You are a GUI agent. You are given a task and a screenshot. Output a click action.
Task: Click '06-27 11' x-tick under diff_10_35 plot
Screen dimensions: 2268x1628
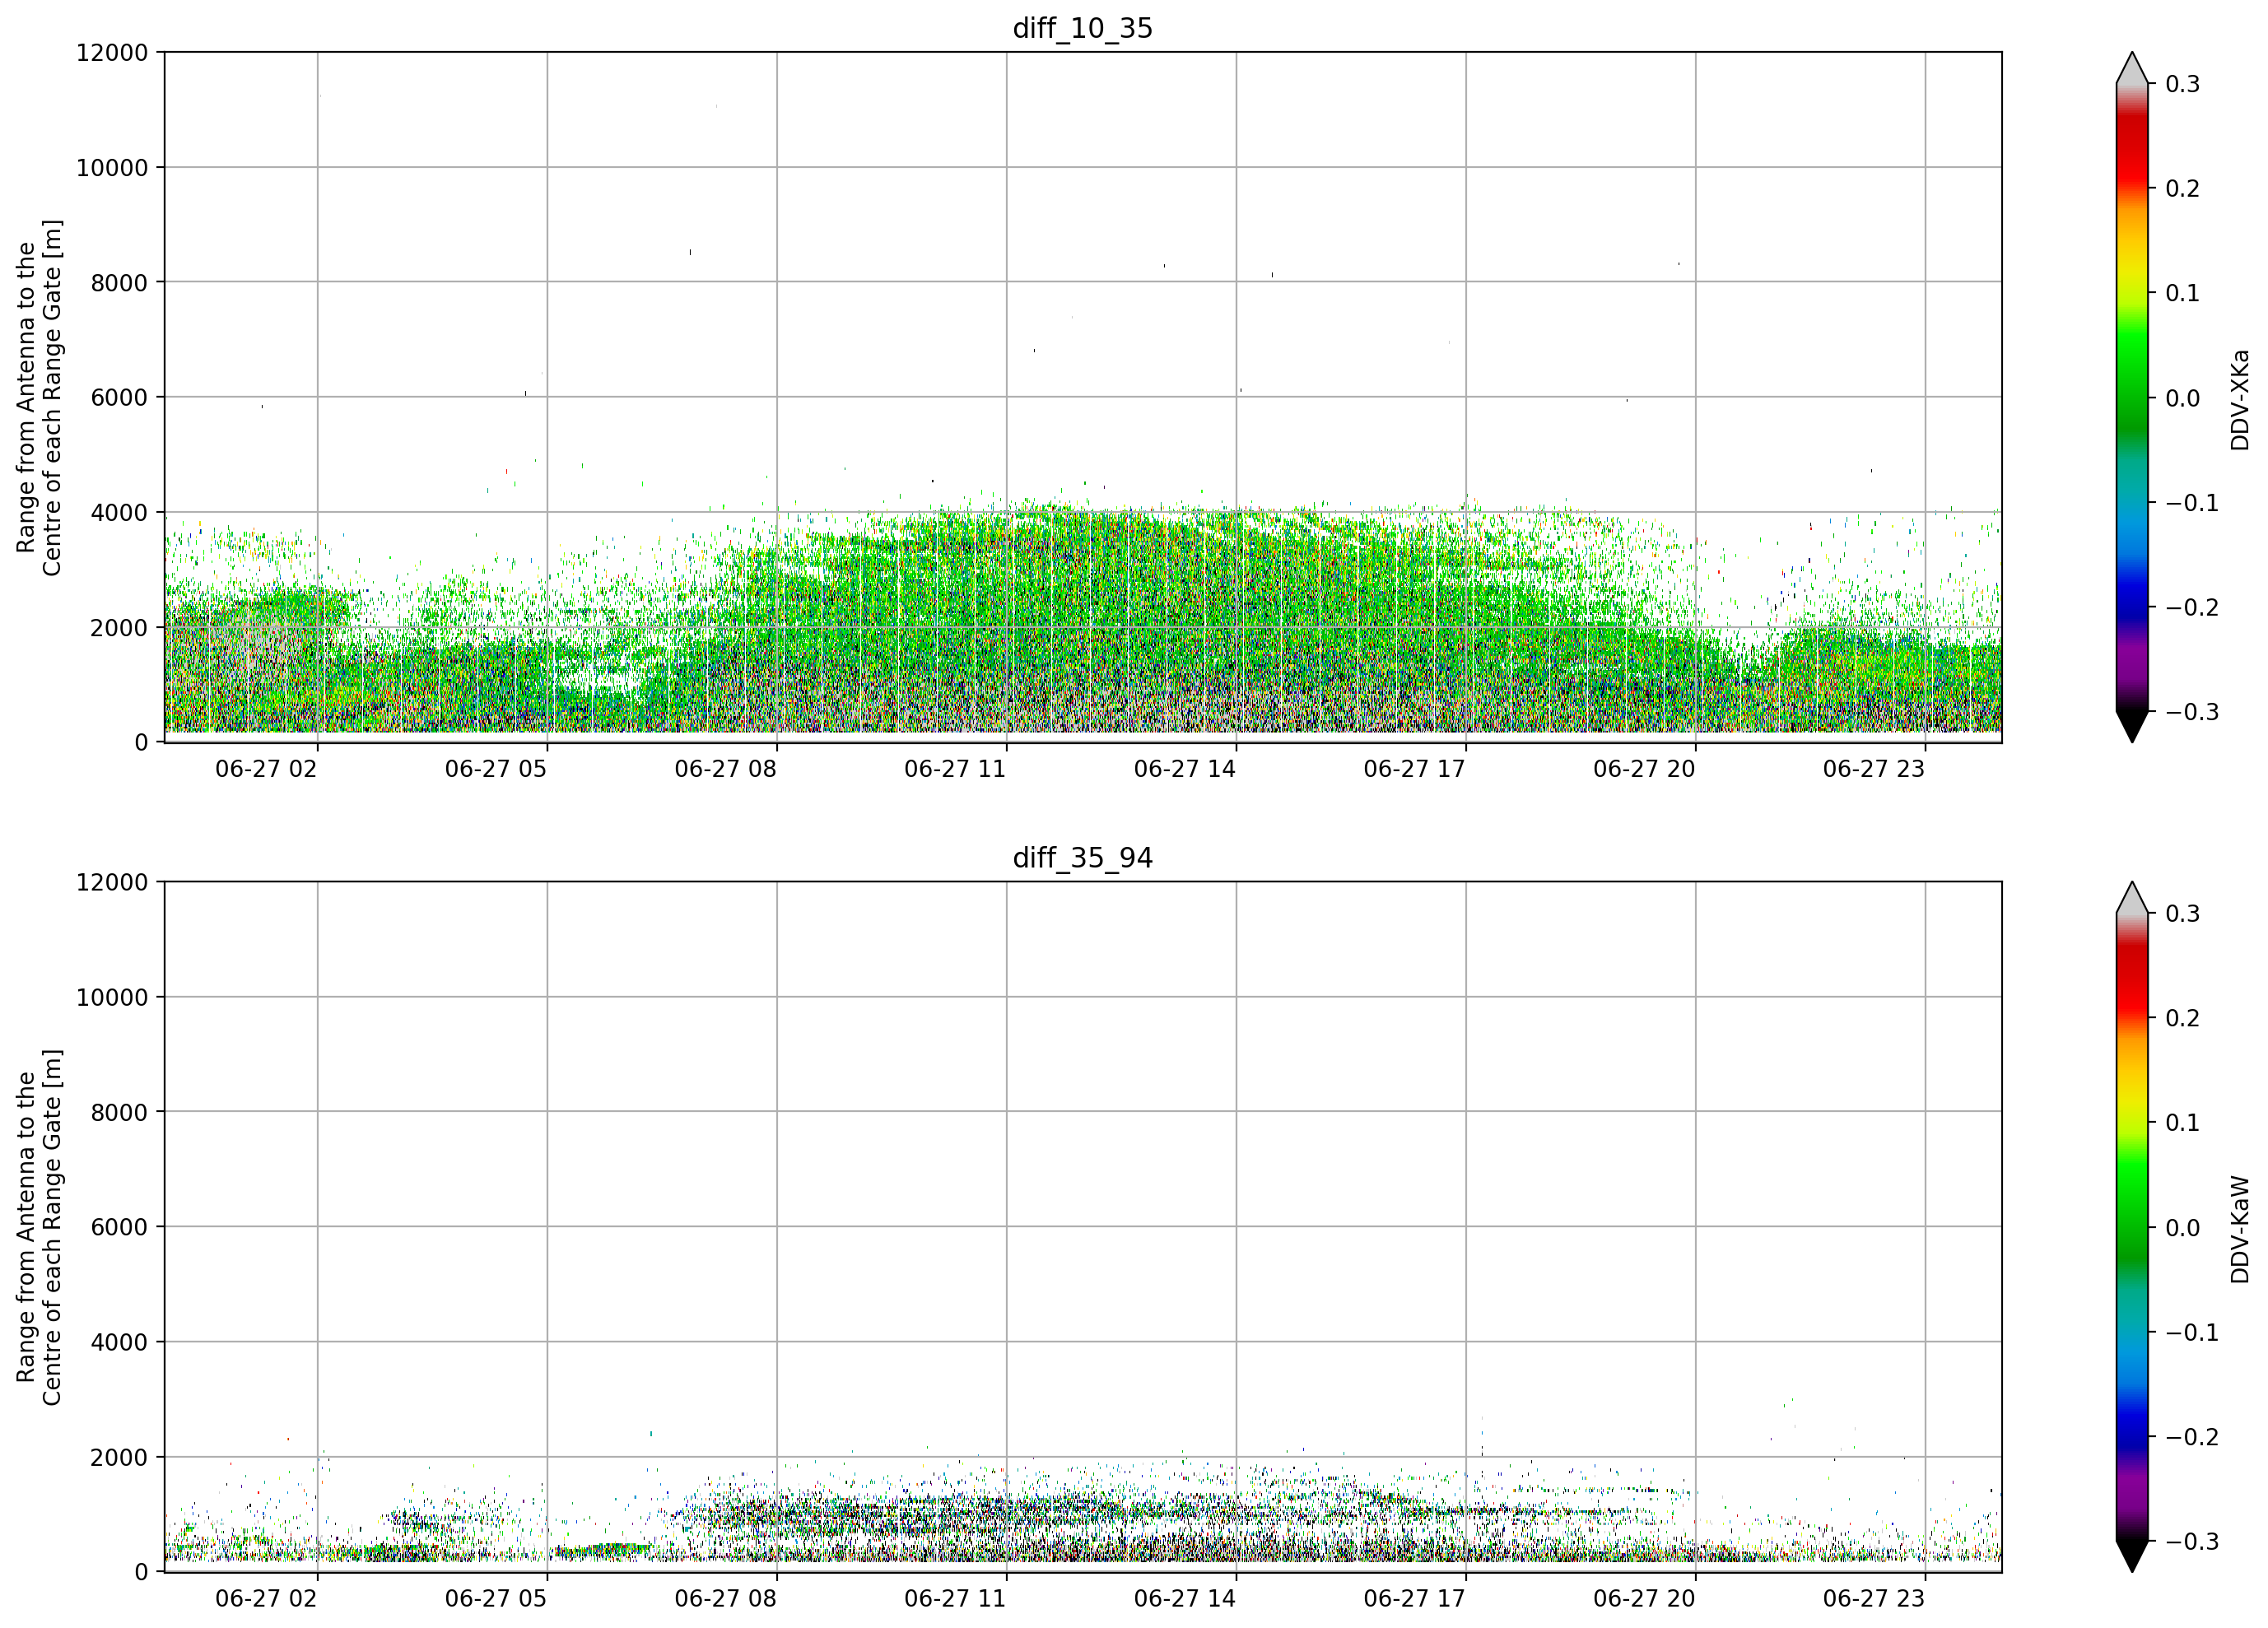pyautogui.click(x=955, y=769)
